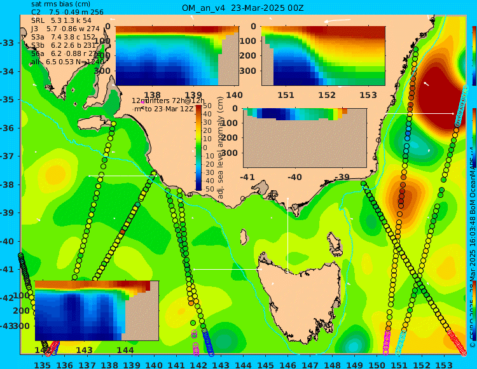Click longitude label '137' on the bottom axis
This screenshot has width=477, height=369.
click(x=87, y=365)
